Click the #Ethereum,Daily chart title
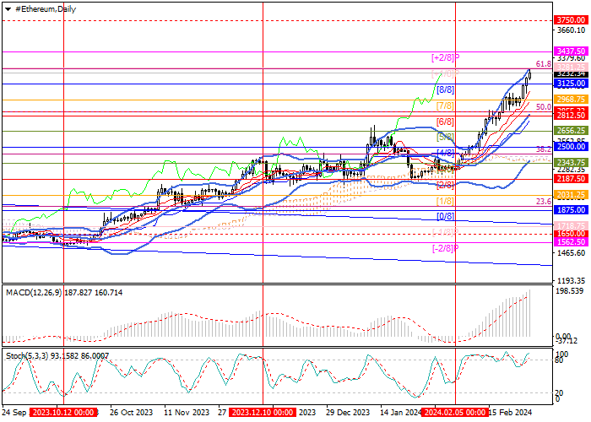591x422 pixels. (x=46, y=9)
